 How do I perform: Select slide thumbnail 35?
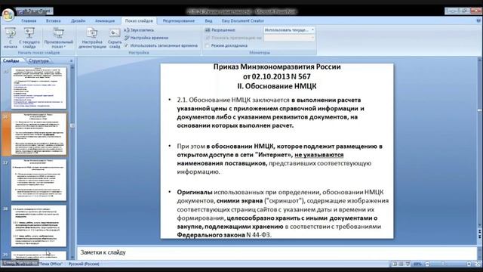click(x=38, y=88)
